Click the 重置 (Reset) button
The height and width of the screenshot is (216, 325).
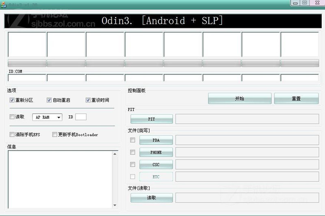(x=296, y=98)
